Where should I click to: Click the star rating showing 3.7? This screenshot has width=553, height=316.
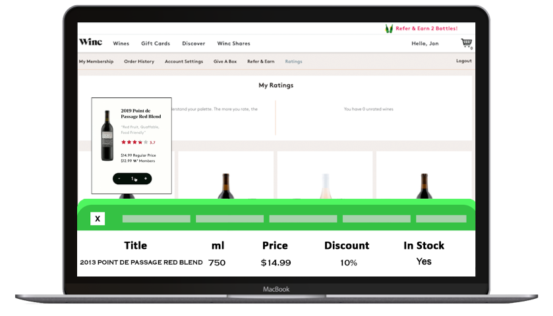tap(138, 142)
